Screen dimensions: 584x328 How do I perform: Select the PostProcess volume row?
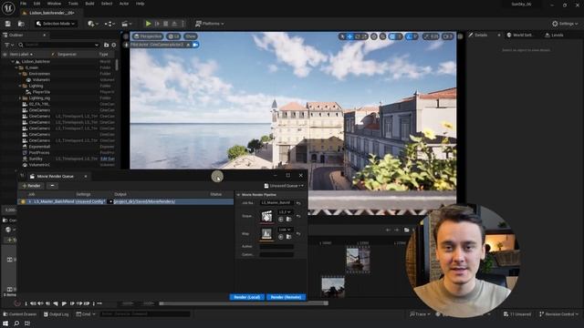click(59, 152)
